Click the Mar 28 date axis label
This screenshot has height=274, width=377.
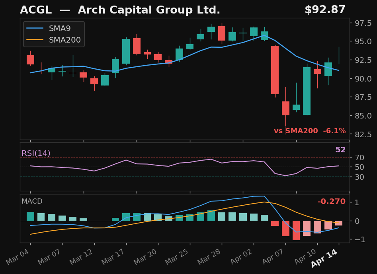coord(209,257)
